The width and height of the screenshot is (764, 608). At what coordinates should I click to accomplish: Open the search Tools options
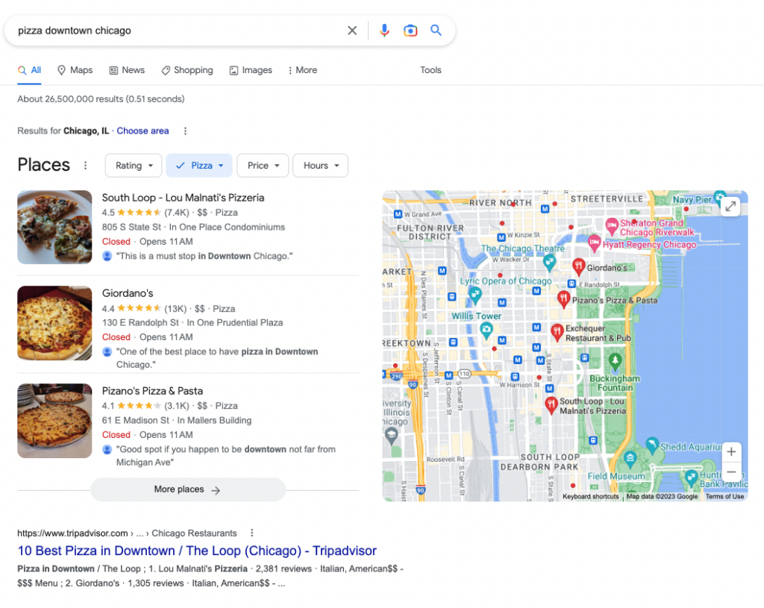coord(430,70)
